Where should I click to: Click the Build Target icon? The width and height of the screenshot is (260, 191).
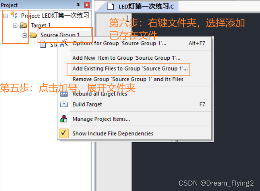coord(64,104)
